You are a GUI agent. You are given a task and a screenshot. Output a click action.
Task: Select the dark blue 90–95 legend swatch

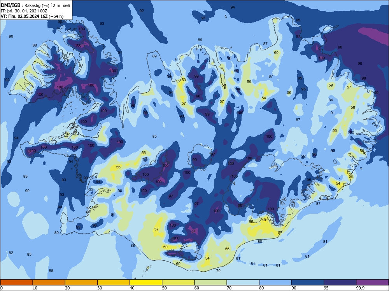308,282
